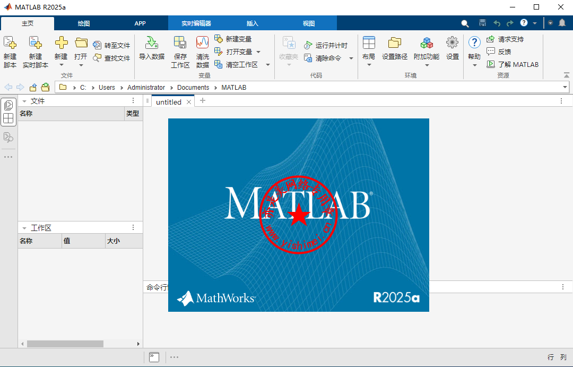Click 了解 MATLAB link

point(513,64)
